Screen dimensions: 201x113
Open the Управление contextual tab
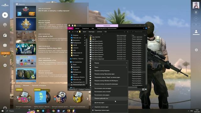coord(107,26)
